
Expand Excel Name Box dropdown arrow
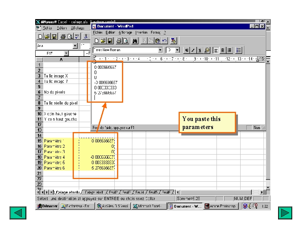[x=66, y=53]
